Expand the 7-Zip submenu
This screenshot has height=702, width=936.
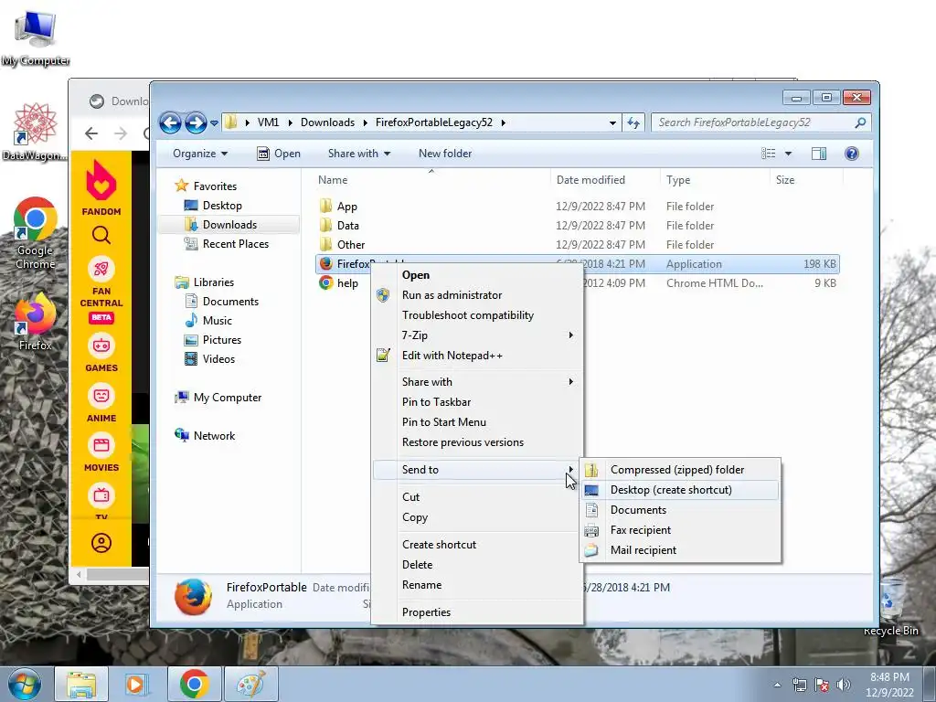pyautogui.click(x=477, y=335)
